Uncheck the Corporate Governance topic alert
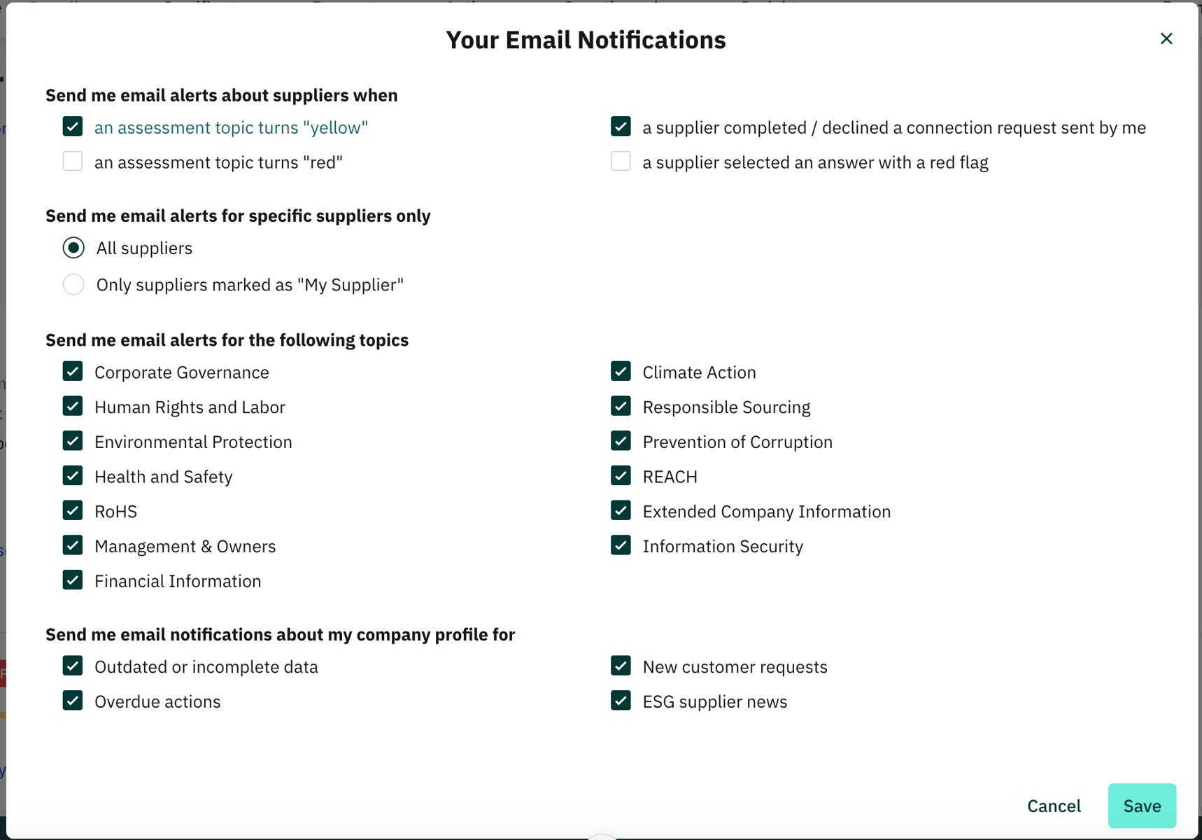The width and height of the screenshot is (1202, 840). [72, 371]
